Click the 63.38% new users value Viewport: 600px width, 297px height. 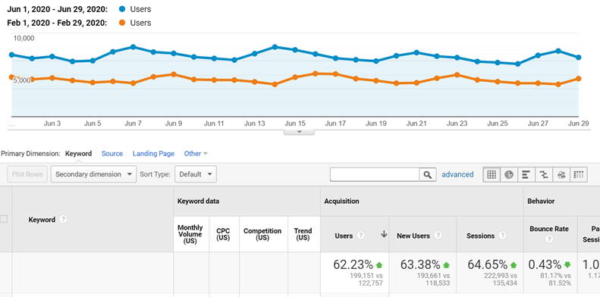pos(420,264)
